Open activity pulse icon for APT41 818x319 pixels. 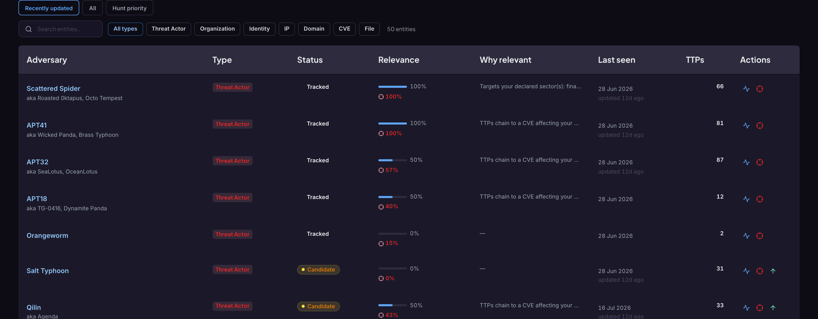(746, 125)
